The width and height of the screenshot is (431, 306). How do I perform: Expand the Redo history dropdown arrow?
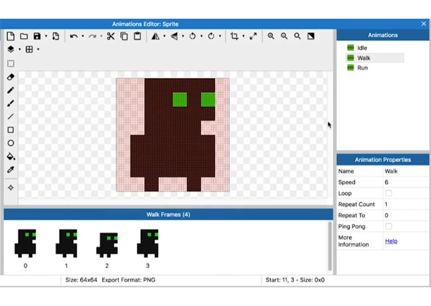[x=101, y=36]
